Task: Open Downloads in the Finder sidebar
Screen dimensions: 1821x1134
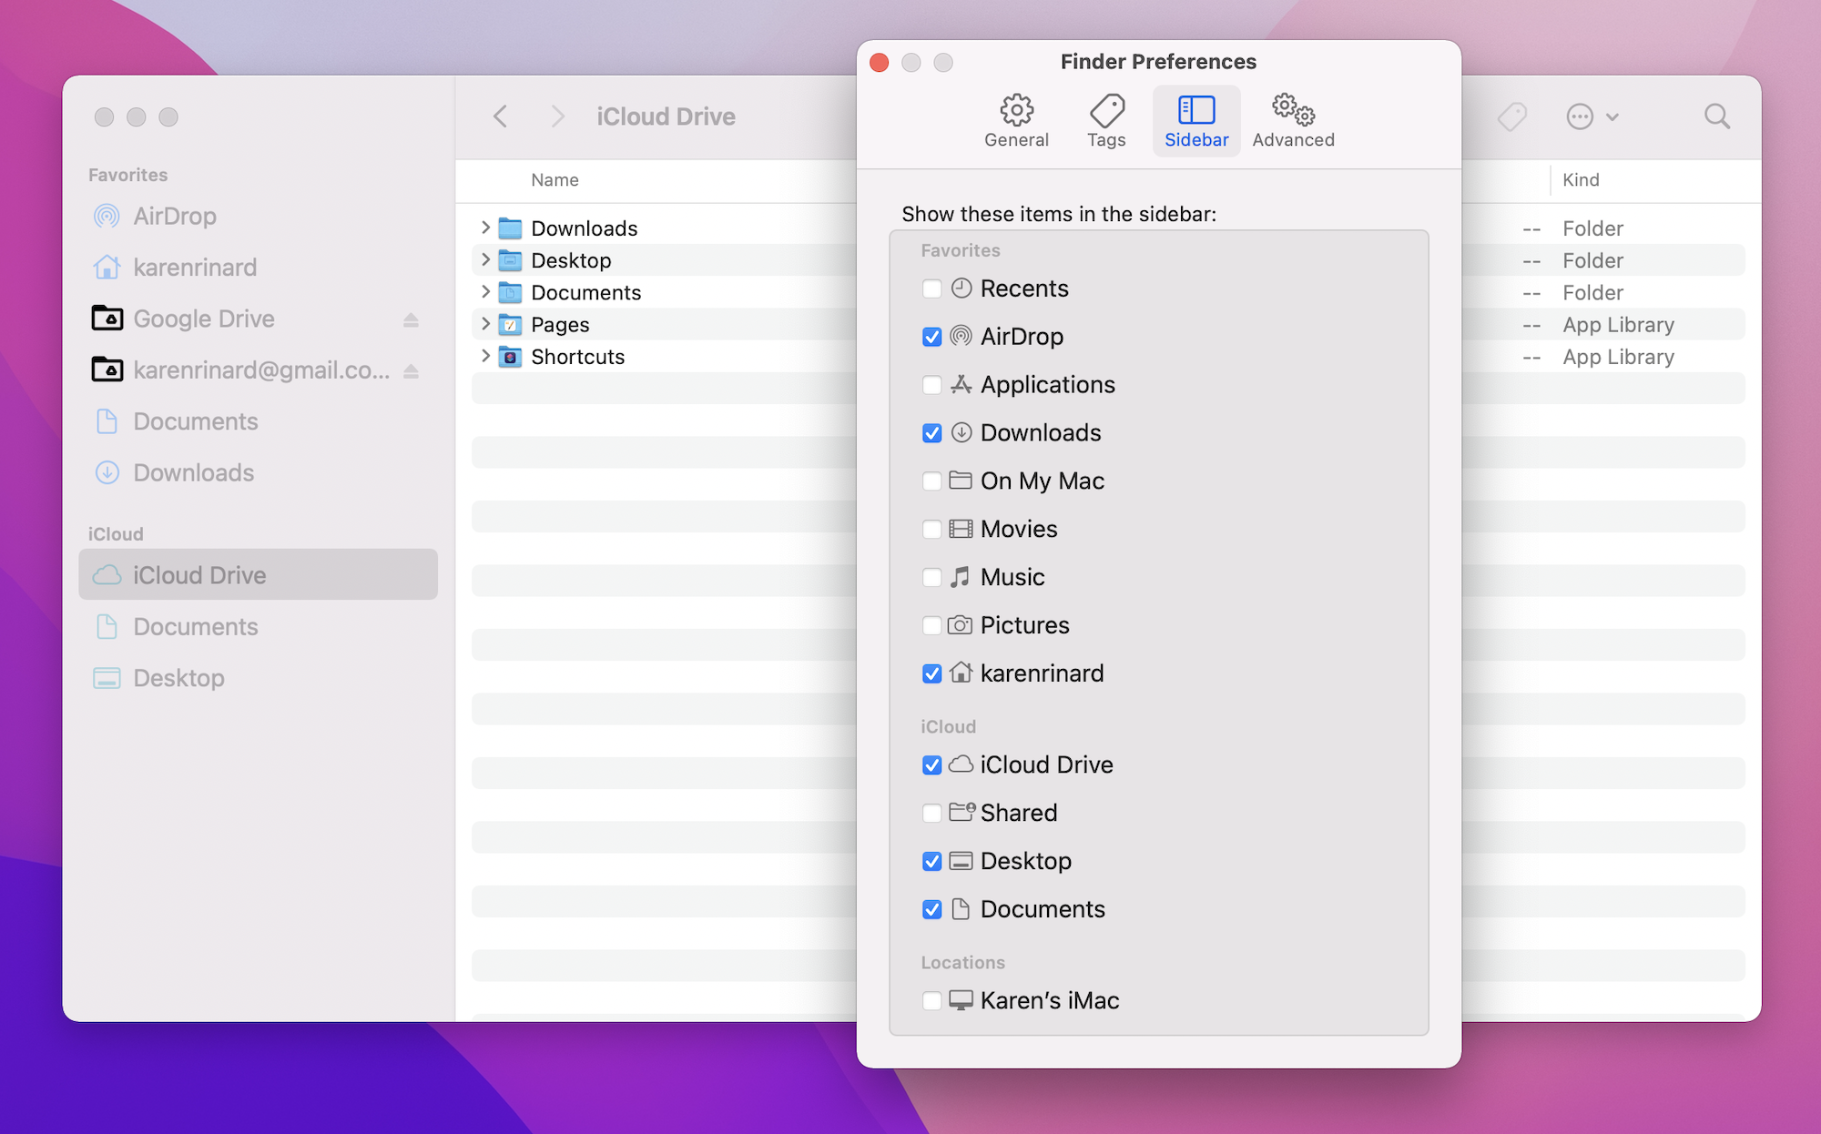Action: tap(259, 472)
